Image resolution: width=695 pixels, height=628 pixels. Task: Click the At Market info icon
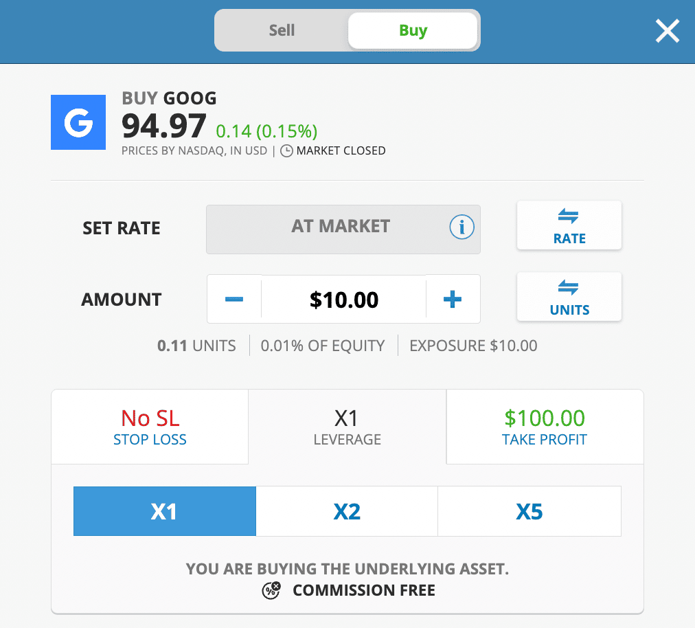click(x=462, y=226)
